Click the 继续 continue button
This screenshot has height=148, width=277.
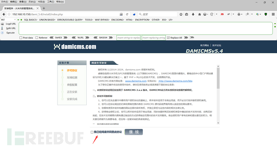coord(134,132)
